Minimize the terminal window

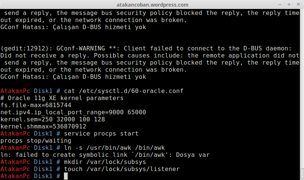pyautogui.click(x=280, y=4)
